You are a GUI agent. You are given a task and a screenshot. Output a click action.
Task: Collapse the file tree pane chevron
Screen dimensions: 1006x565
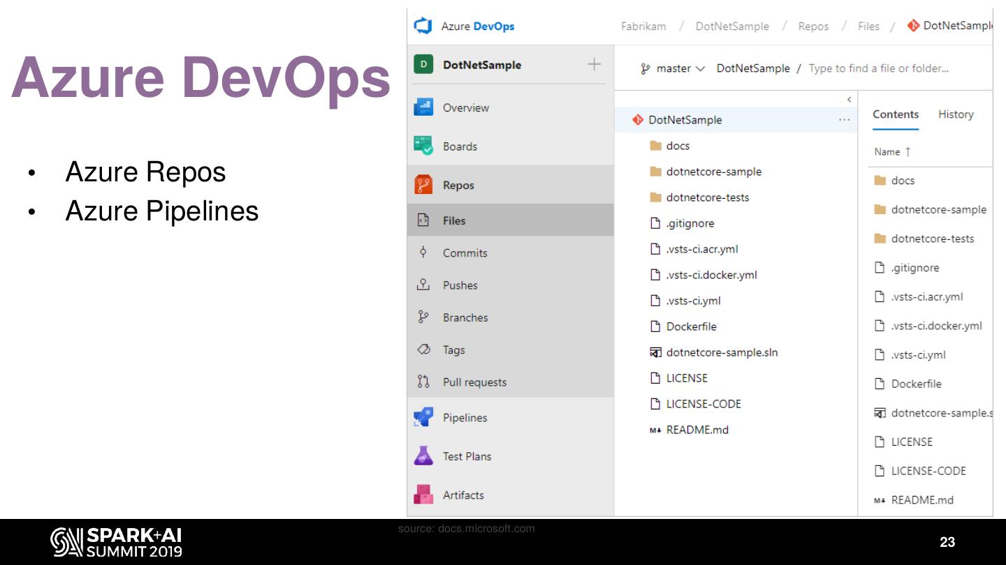click(849, 100)
